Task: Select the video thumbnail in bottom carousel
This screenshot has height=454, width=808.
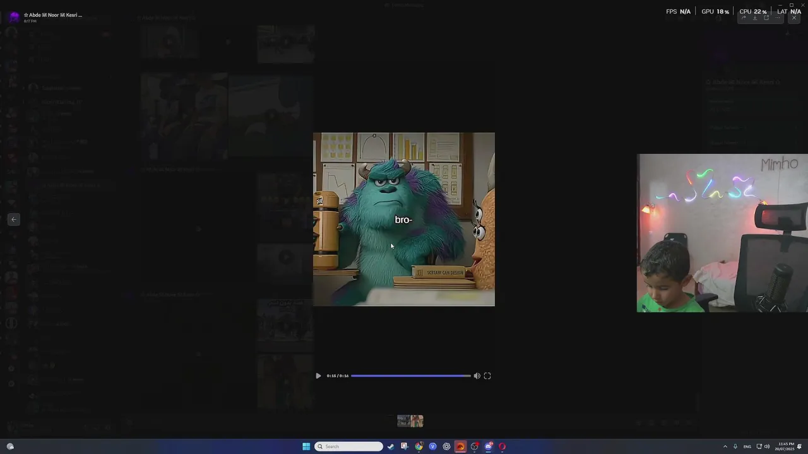Action: 410,421
